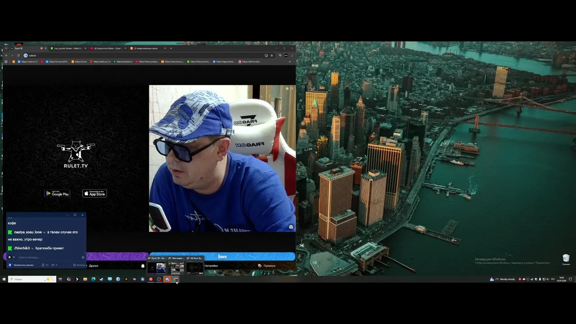Open the vk.com bookmark

(x=57, y=62)
